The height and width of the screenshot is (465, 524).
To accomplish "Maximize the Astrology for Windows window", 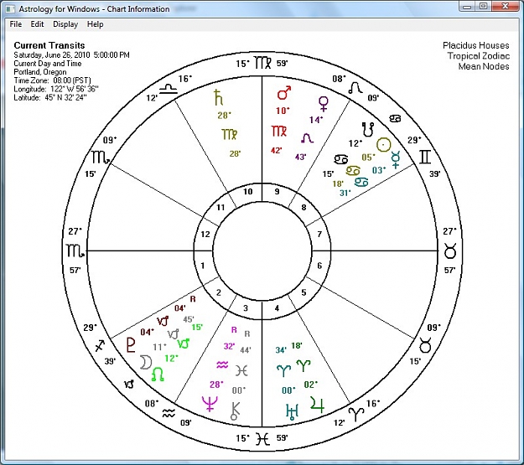I will [484, 7].
